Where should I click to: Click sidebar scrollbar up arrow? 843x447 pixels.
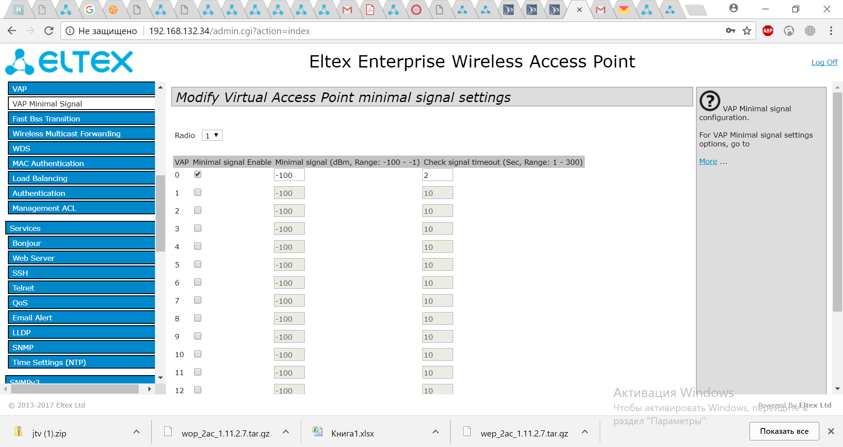tap(161, 87)
